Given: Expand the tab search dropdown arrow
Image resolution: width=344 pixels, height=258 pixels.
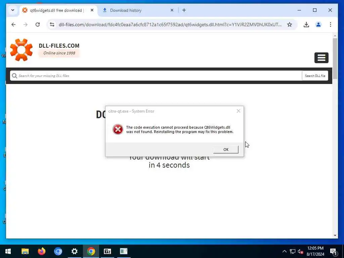Looking at the screenshot, I should click(13, 10).
